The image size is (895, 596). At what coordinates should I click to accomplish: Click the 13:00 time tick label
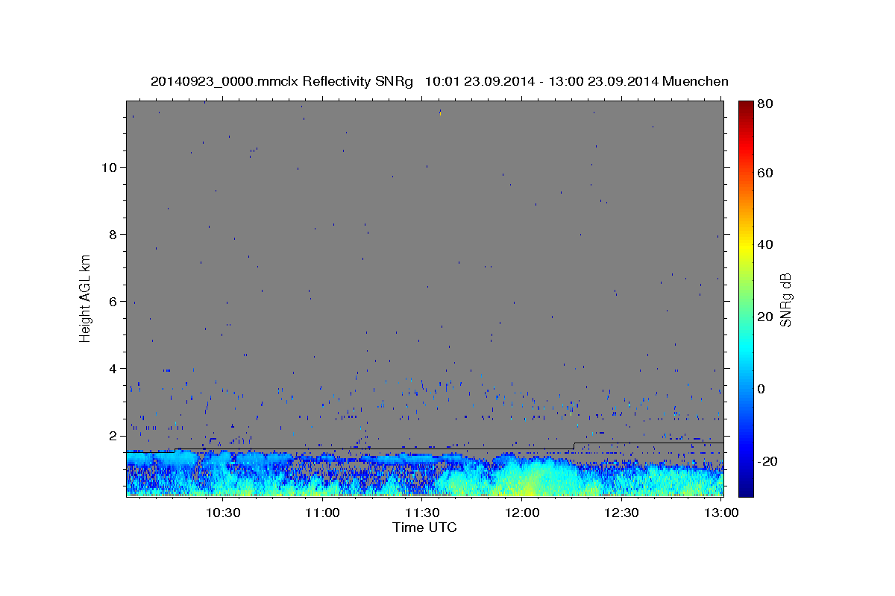point(721,513)
